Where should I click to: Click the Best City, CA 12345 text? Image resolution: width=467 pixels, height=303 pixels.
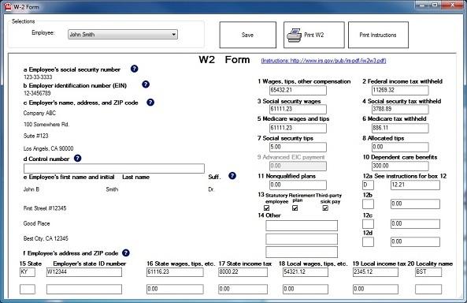tap(46, 238)
